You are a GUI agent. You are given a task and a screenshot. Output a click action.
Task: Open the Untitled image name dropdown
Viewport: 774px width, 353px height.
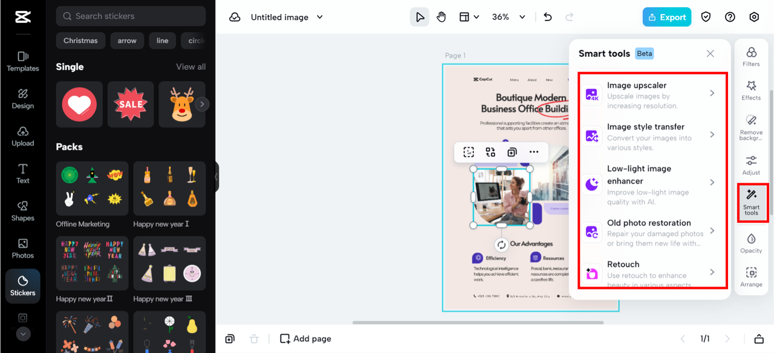pos(287,17)
